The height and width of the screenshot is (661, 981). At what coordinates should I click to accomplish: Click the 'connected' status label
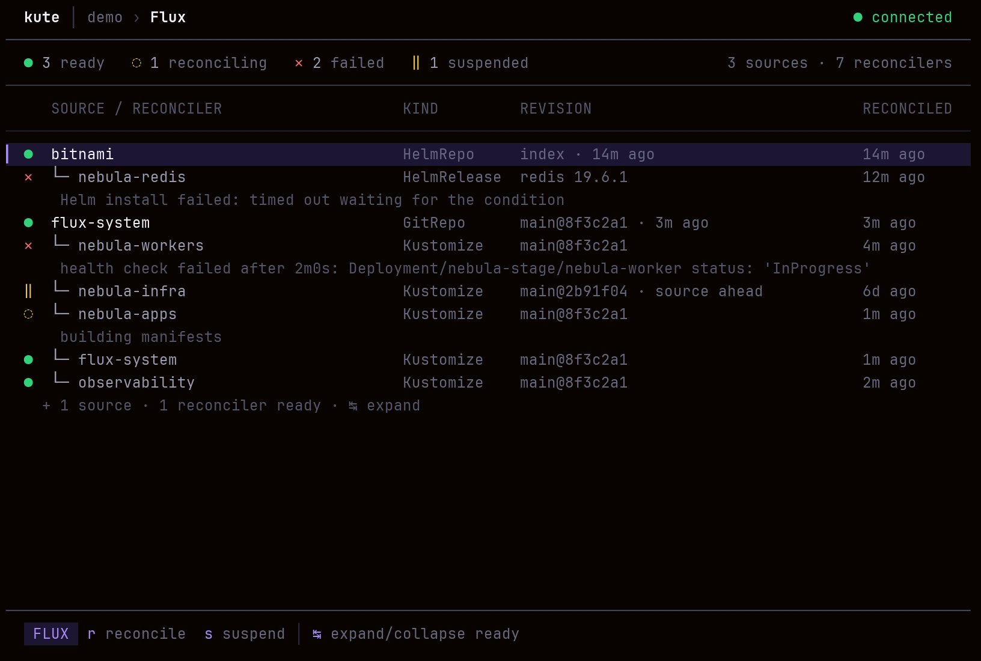click(x=912, y=17)
